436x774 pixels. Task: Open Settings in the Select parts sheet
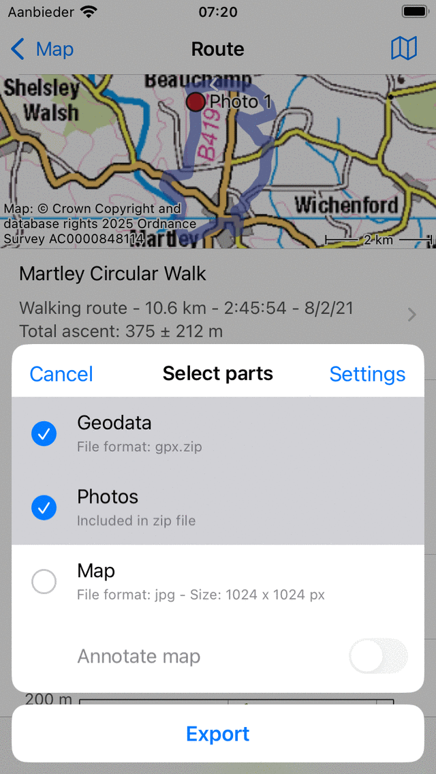367,373
